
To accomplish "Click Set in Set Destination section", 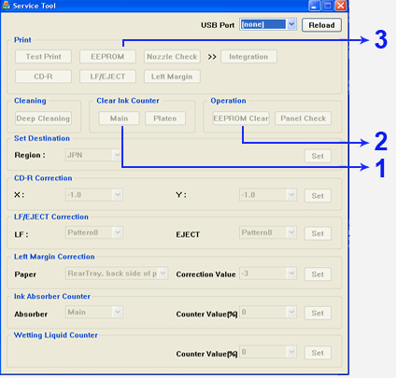I will [318, 156].
